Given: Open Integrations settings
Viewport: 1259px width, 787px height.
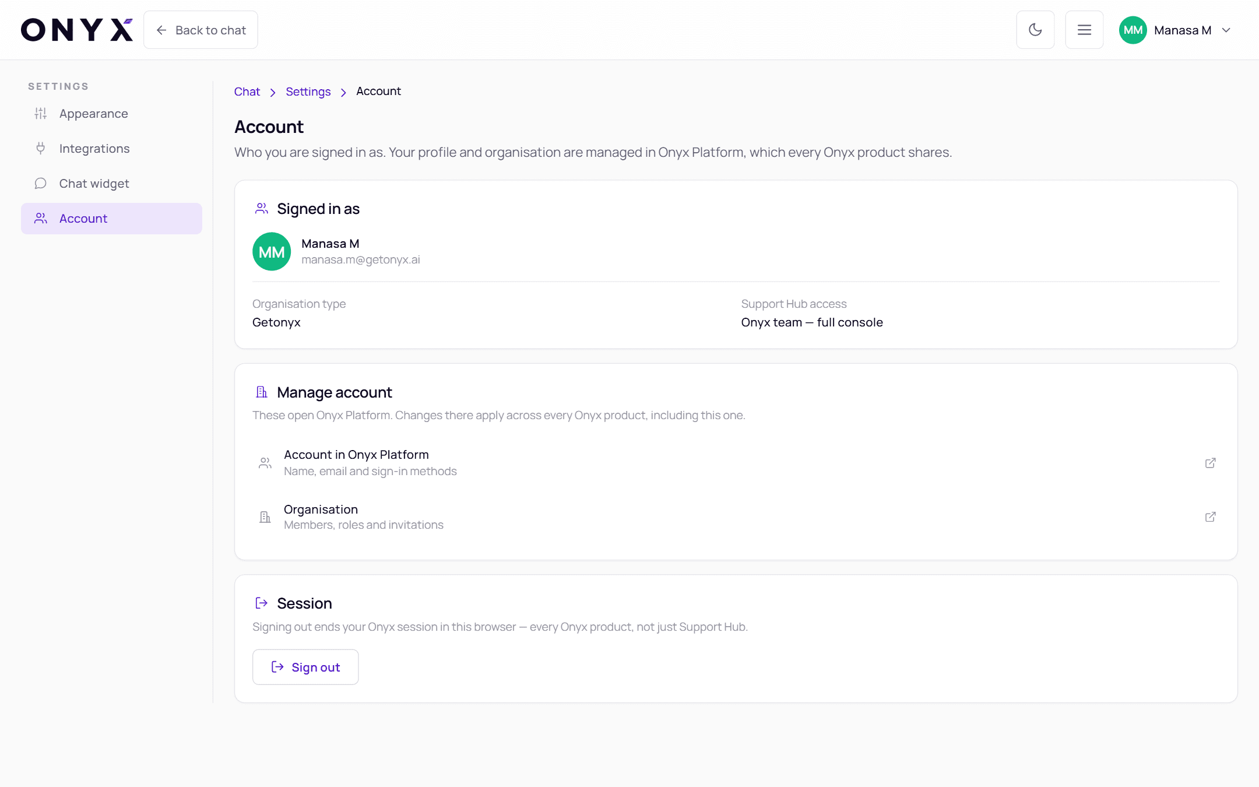Looking at the screenshot, I should pyautogui.click(x=111, y=149).
